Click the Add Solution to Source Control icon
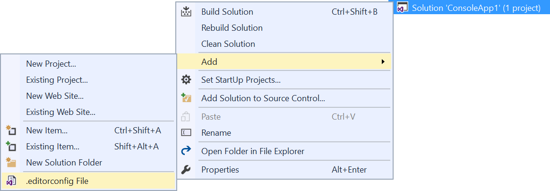The image size is (550, 191). click(186, 98)
